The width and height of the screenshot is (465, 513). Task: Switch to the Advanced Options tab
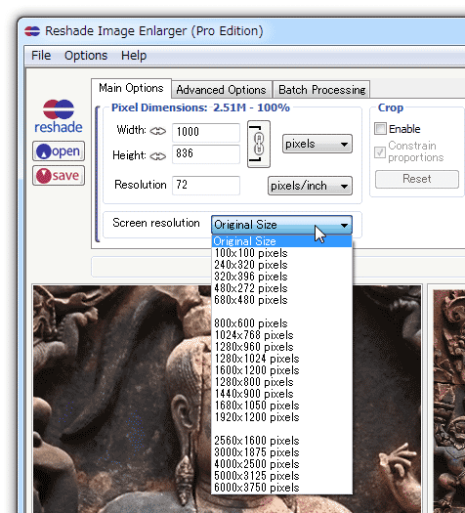click(x=222, y=90)
